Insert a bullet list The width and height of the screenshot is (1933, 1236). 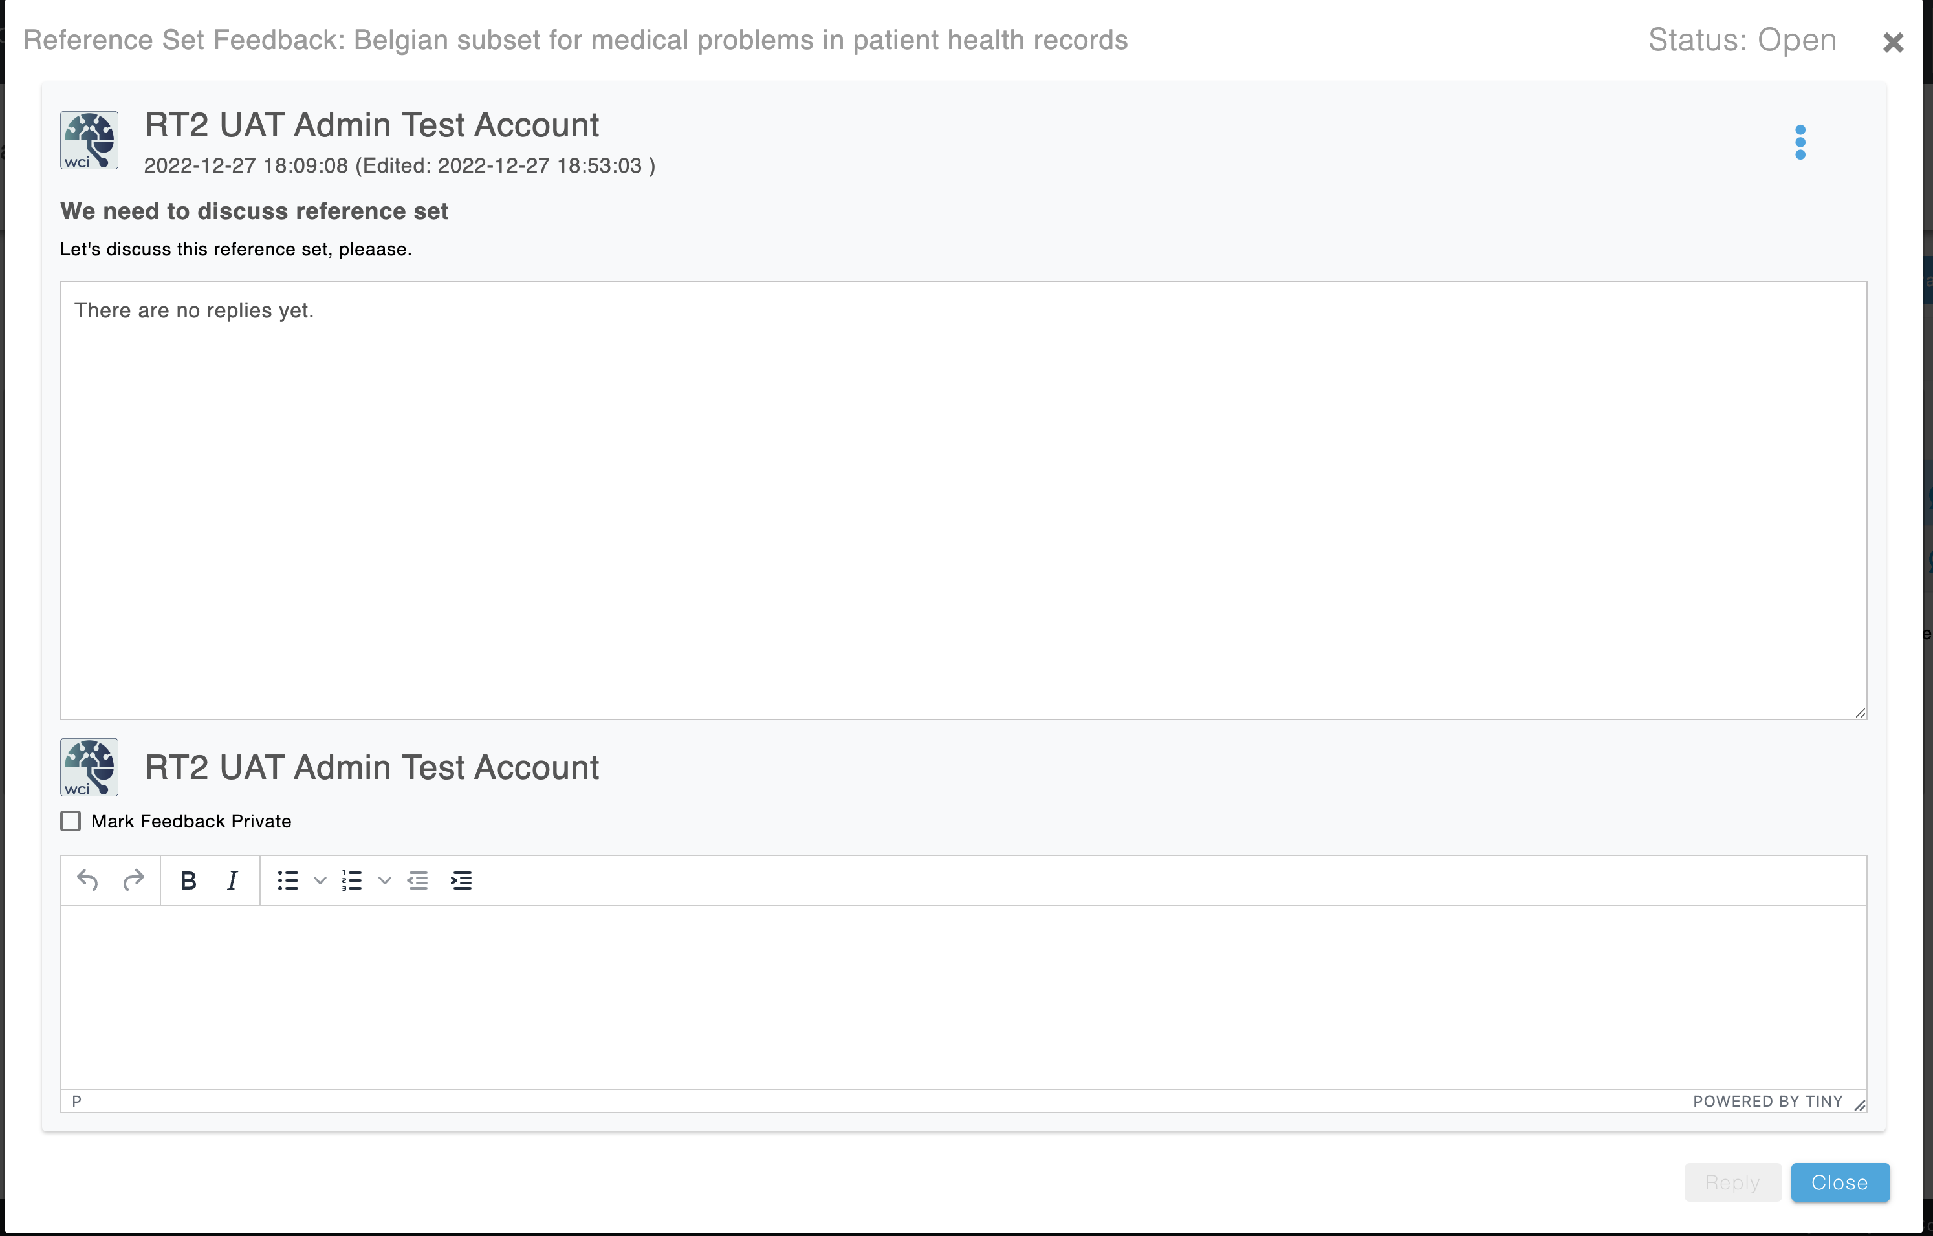pos(289,880)
